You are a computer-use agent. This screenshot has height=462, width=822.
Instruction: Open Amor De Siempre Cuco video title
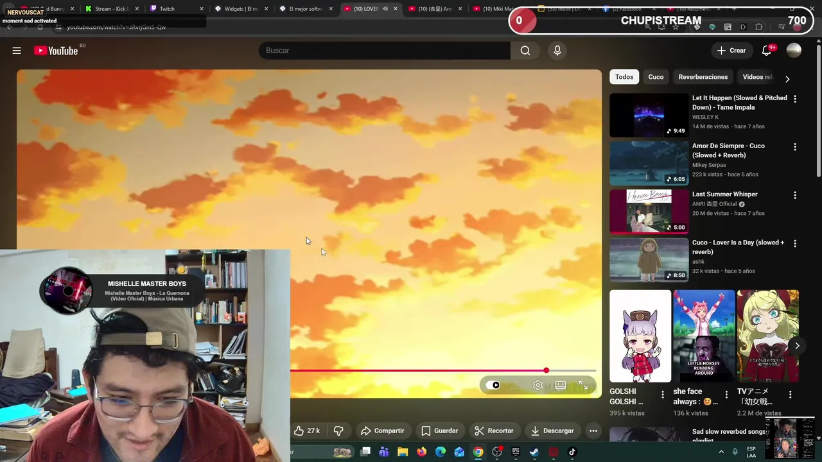[728, 150]
